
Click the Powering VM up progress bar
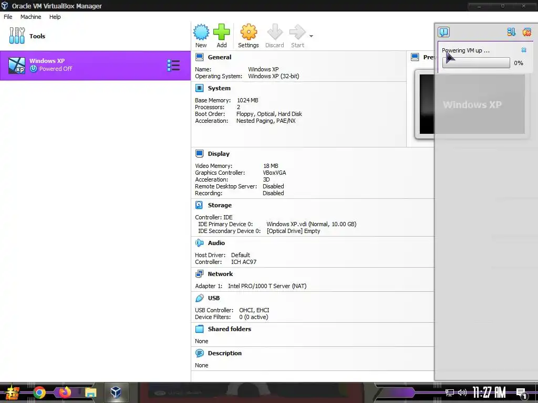476,63
